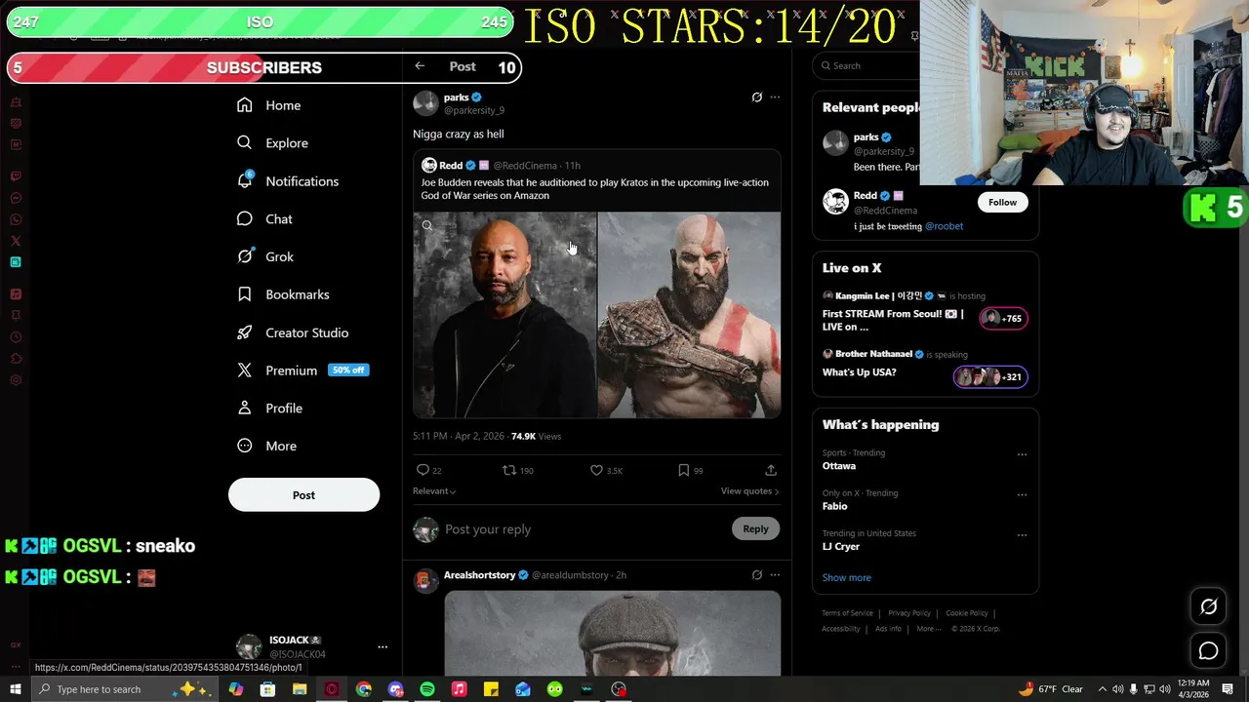Open Privacy Policy footer link
Image resolution: width=1249 pixels, height=702 pixels.
tap(908, 613)
